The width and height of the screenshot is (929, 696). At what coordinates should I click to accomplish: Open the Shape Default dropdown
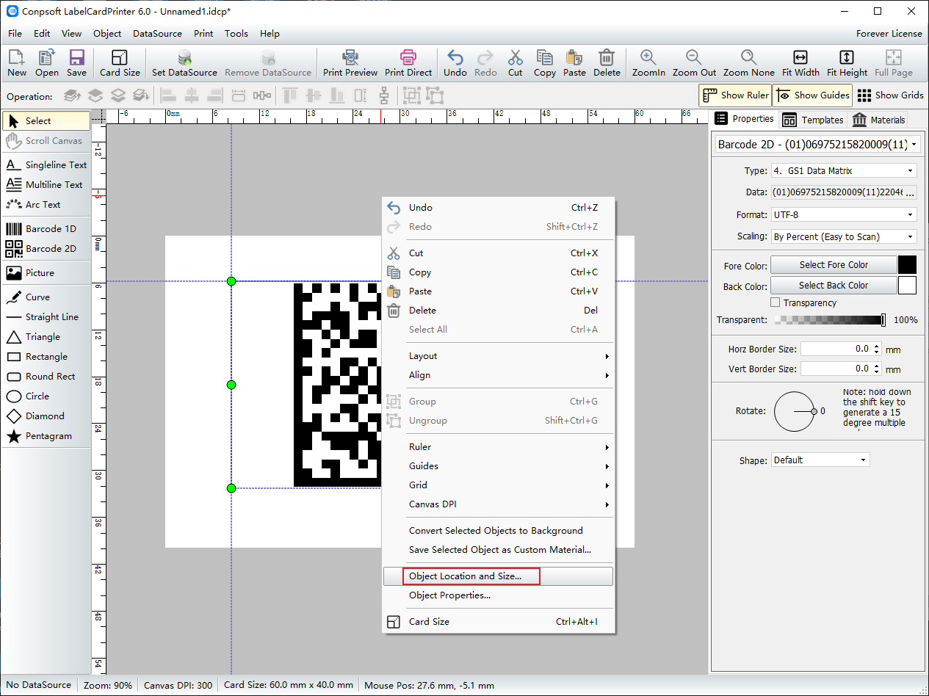(x=820, y=460)
